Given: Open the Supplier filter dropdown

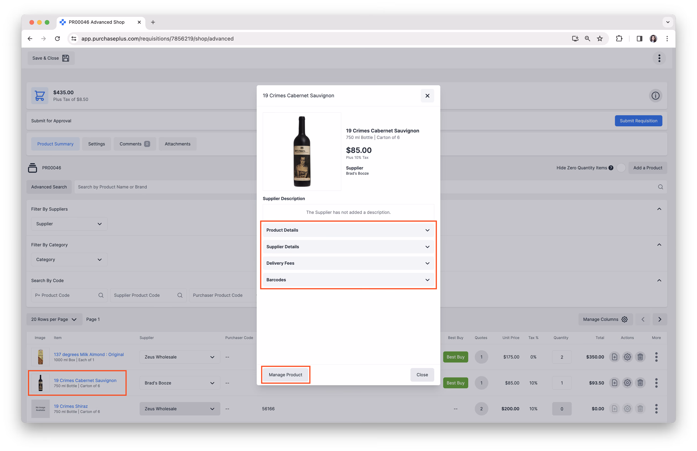Looking at the screenshot, I should tap(69, 224).
